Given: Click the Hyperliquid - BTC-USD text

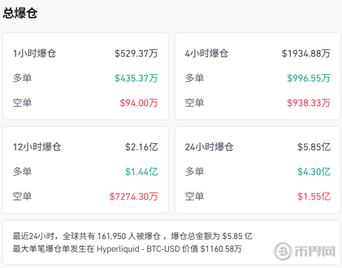Looking at the screenshot, I should point(138,249).
